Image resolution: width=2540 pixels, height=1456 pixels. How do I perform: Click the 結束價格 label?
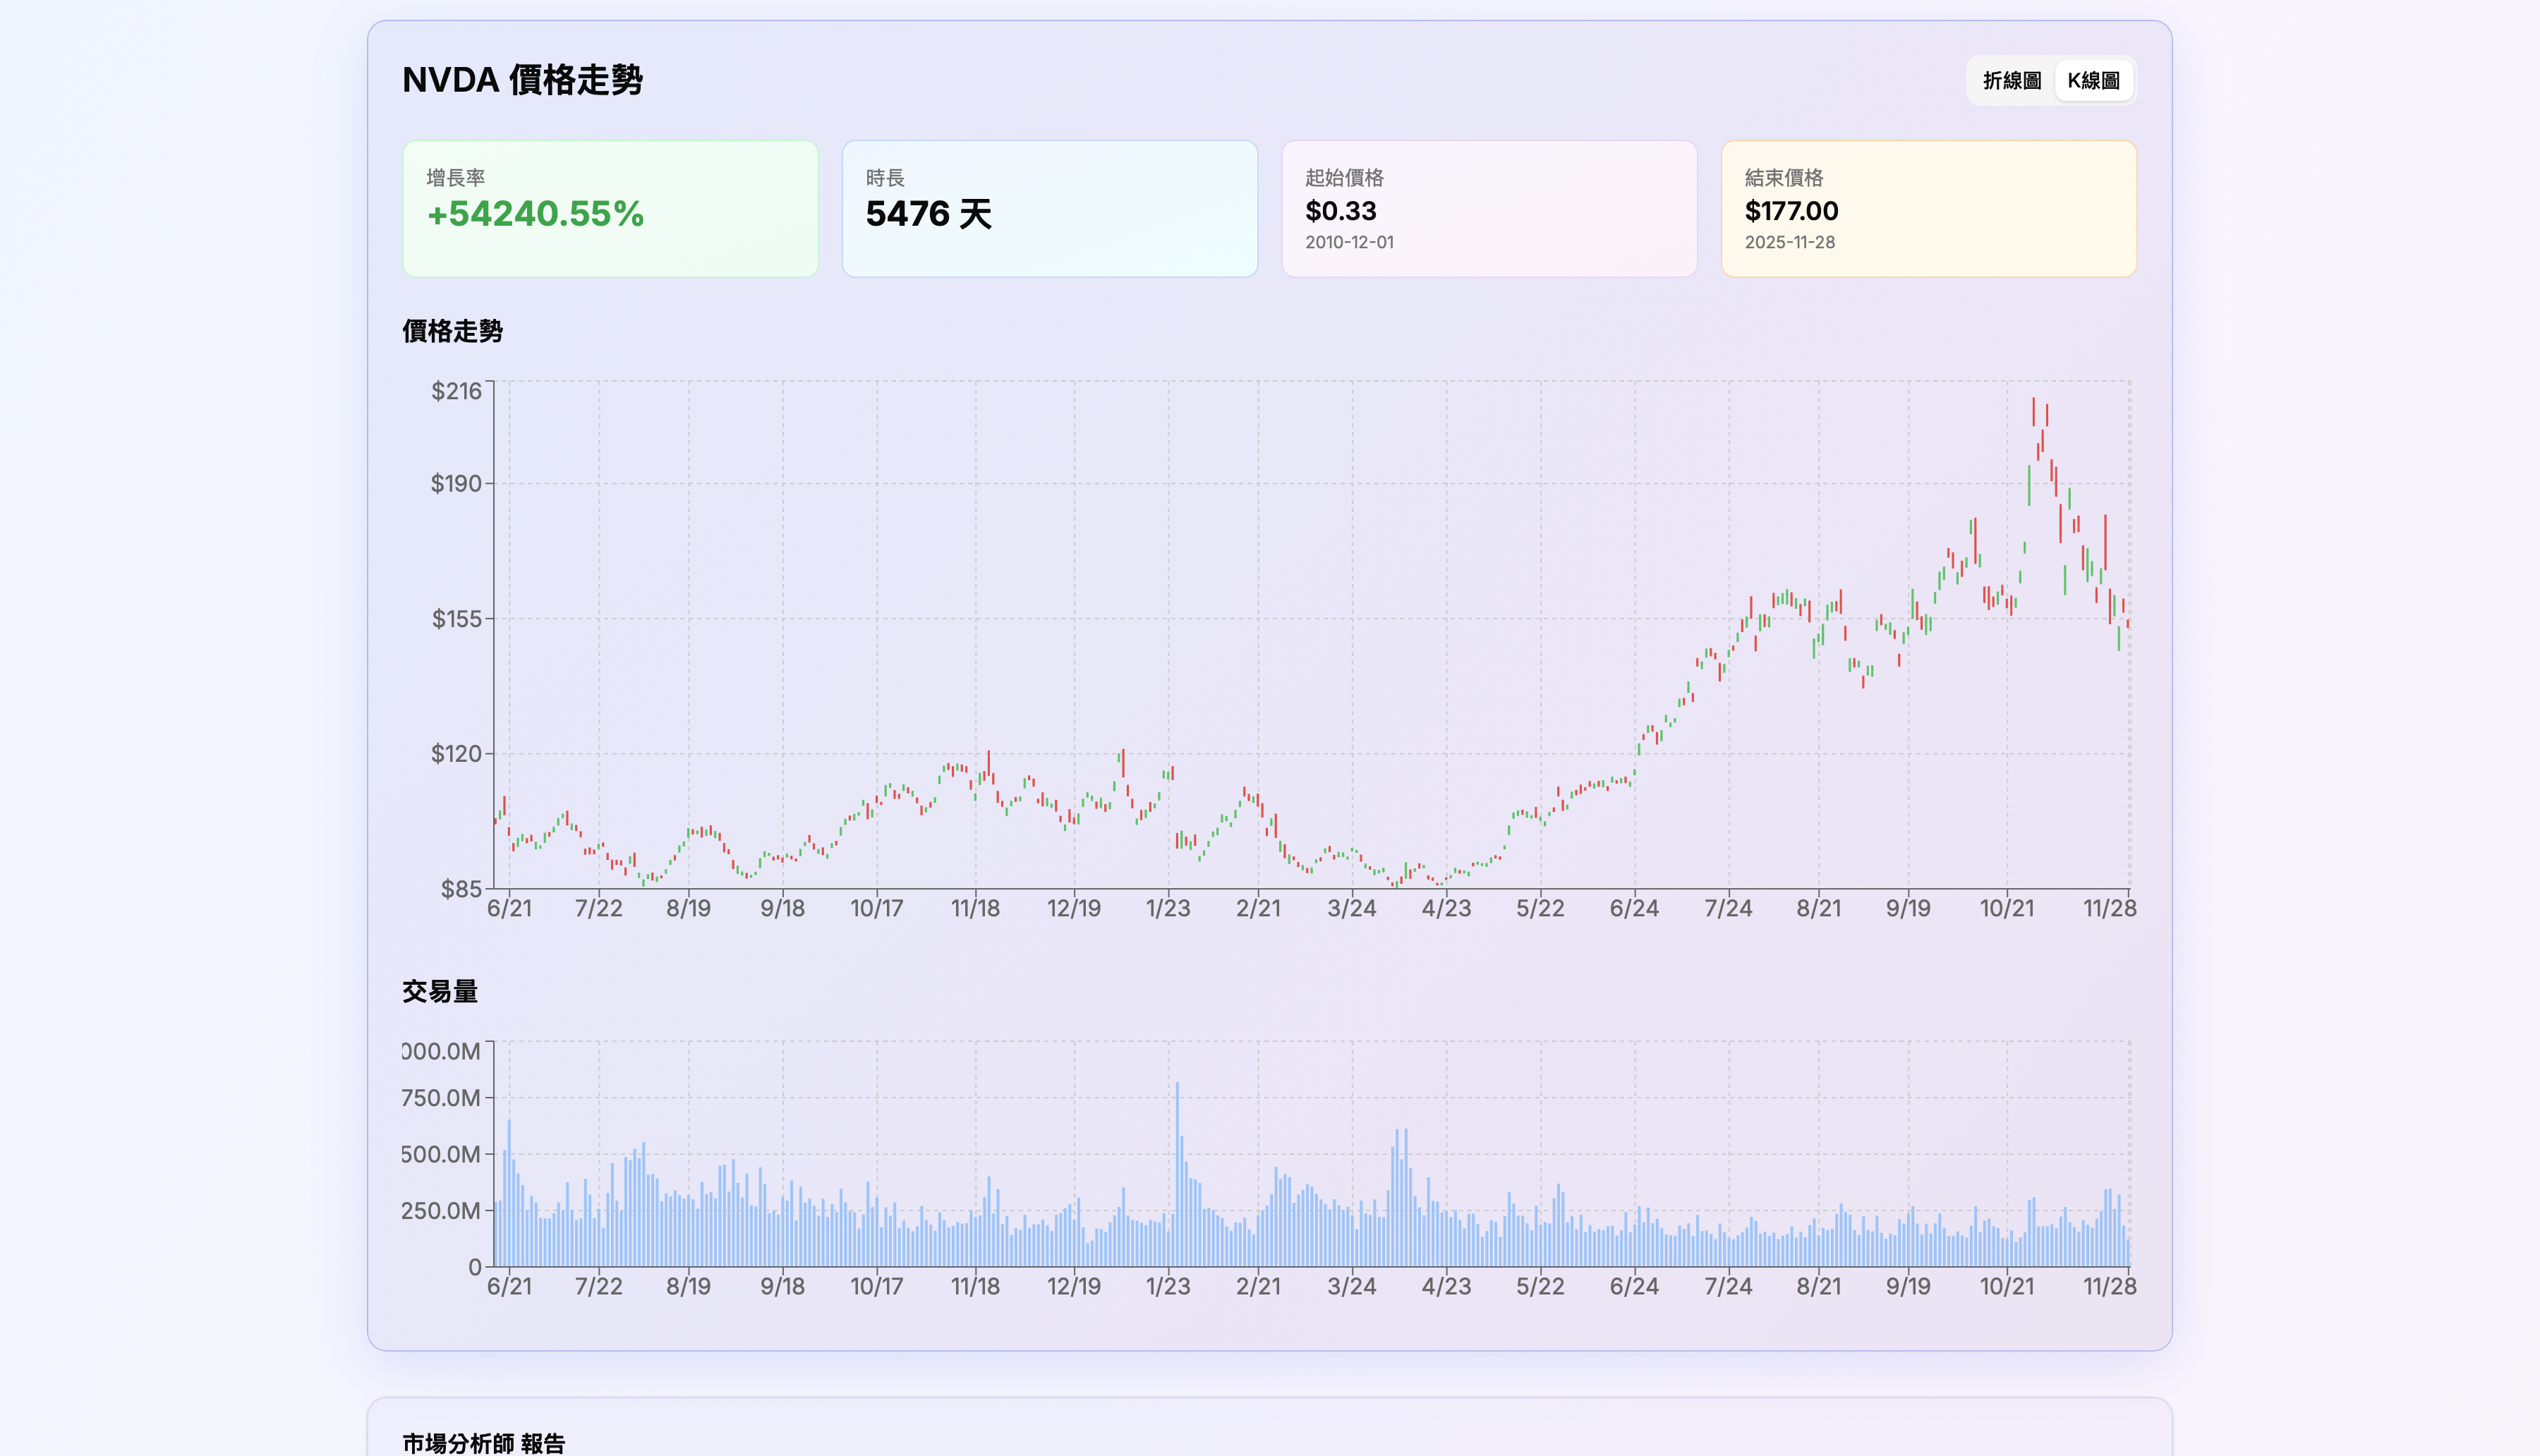1784,178
